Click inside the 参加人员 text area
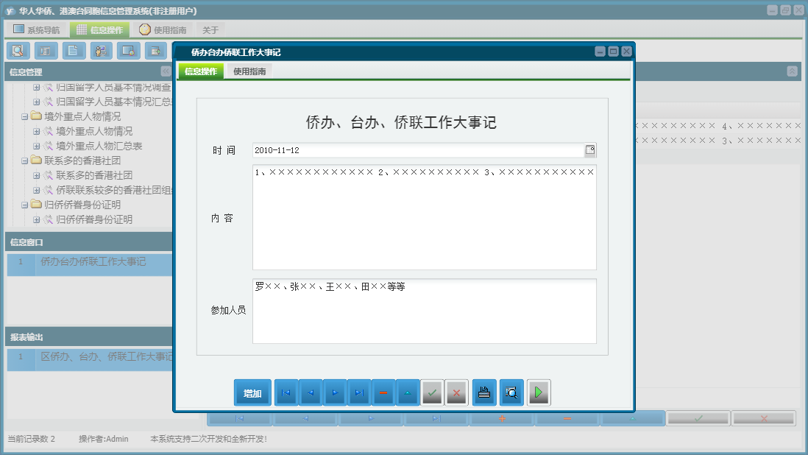 [423, 311]
